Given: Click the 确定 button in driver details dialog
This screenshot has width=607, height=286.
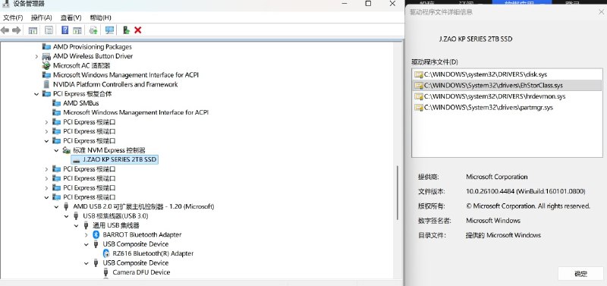Looking at the screenshot, I should pyautogui.click(x=580, y=274).
